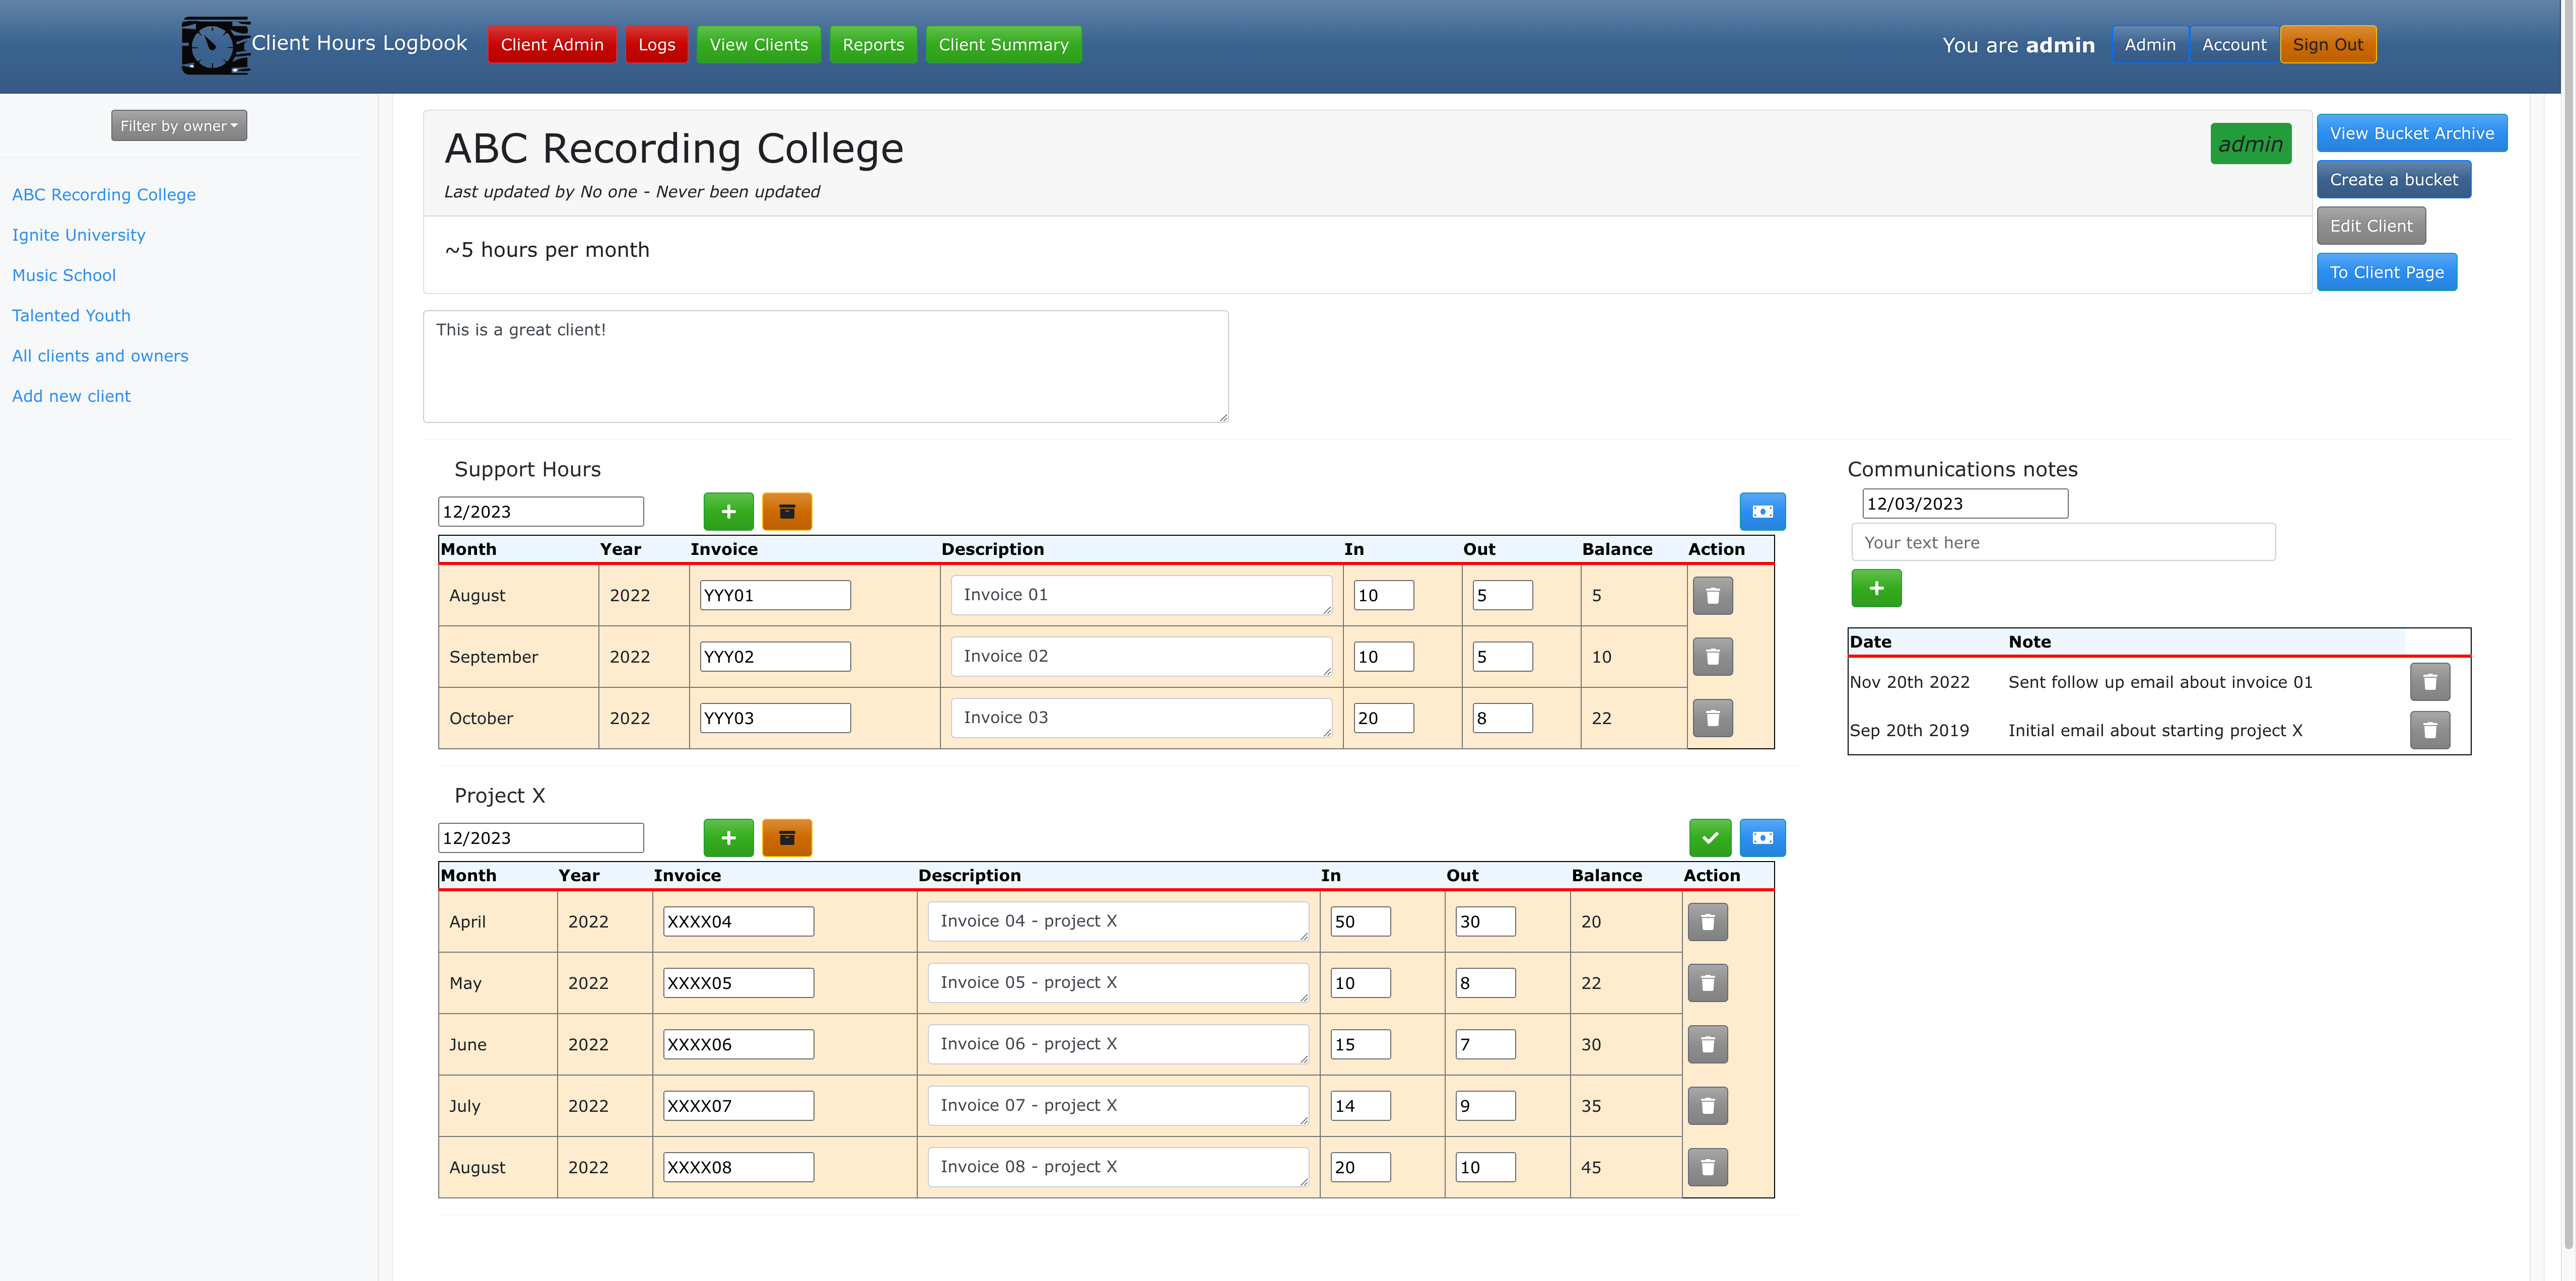Click the admin owner badge
Screen dimensions: 2576x1281
(2250, 144)
